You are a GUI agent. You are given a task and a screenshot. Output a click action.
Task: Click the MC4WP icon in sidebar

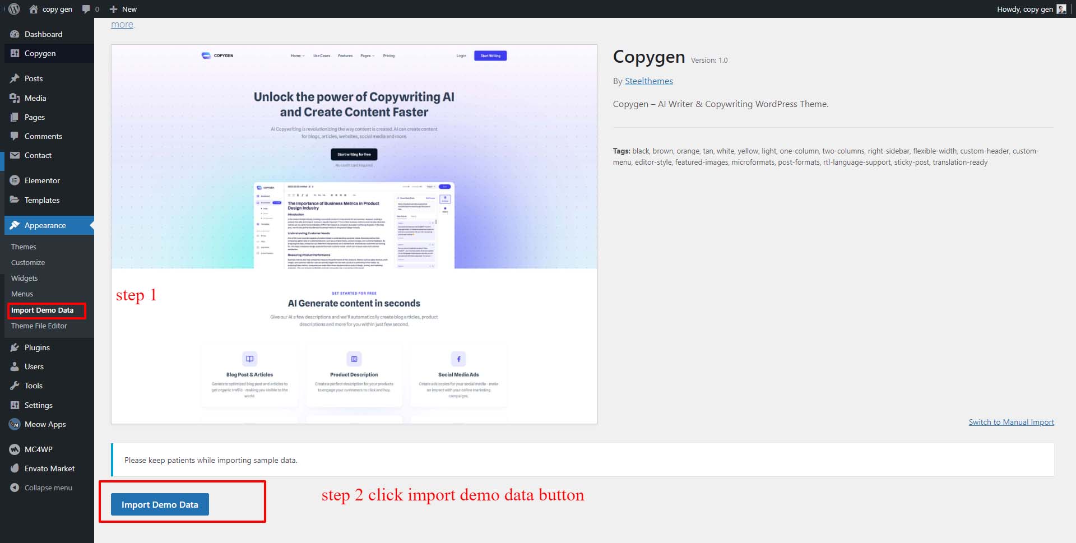pyautogui.click(x=15, y=449)
